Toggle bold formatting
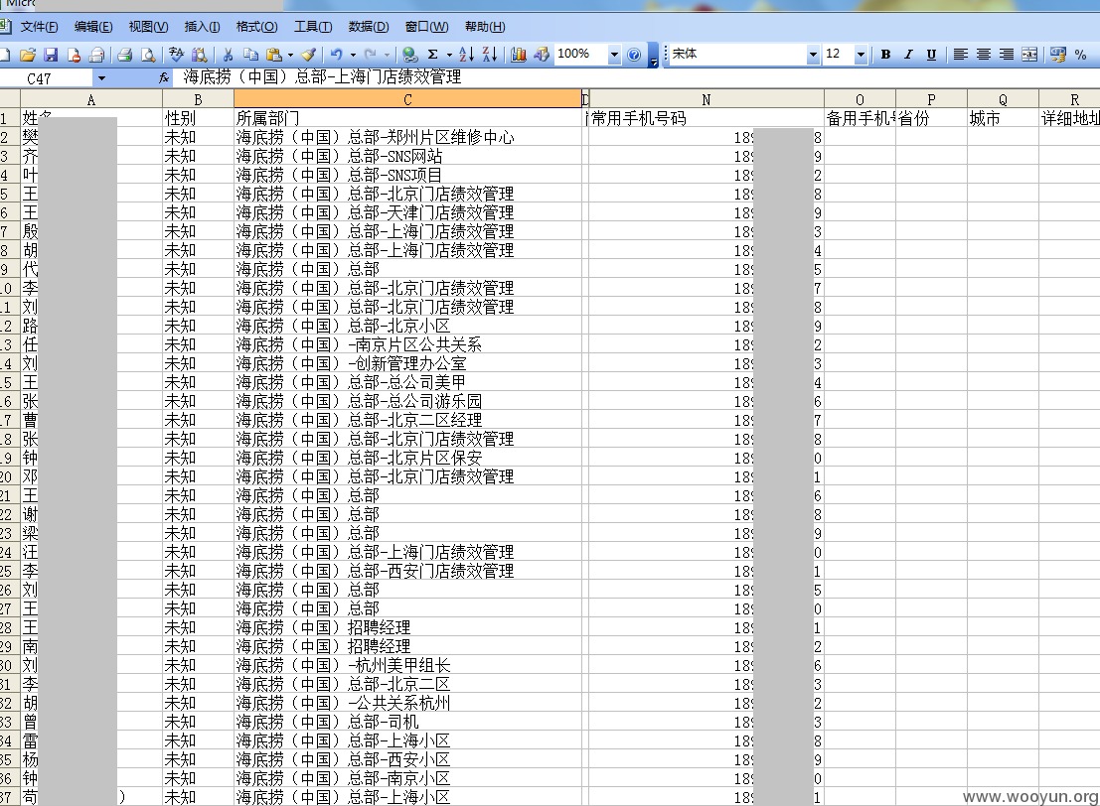This screenshot has width=1100, height=806. (x=886, y=54)
